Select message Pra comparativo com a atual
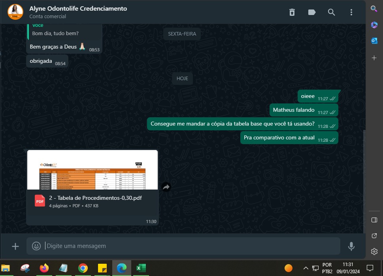 pos(289,138)
